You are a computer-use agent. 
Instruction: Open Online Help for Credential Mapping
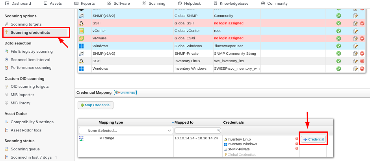[125, 93]
